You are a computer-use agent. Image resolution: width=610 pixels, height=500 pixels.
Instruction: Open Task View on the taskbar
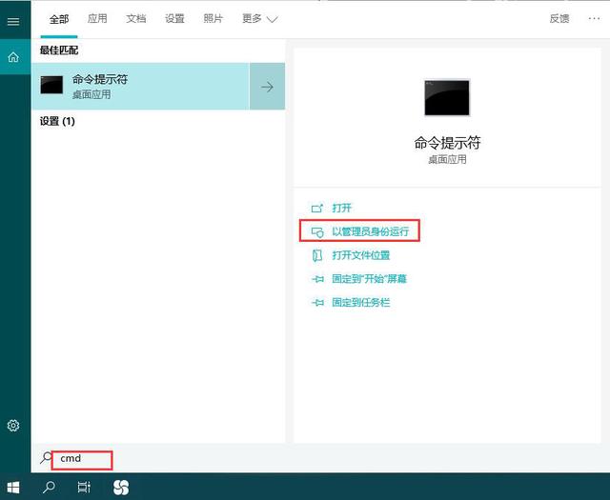click(x=84, y=487)
